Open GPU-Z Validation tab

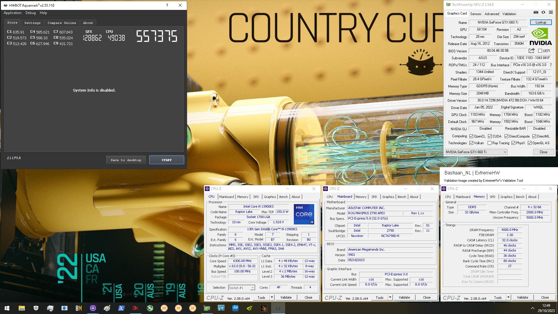click(x=509, y=14)
